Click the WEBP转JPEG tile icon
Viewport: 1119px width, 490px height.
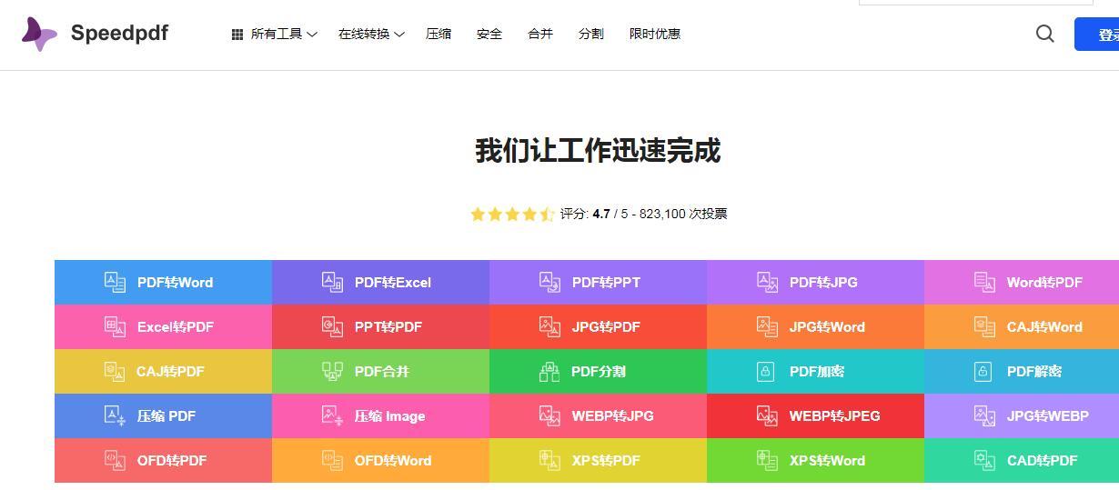point(767,415)
